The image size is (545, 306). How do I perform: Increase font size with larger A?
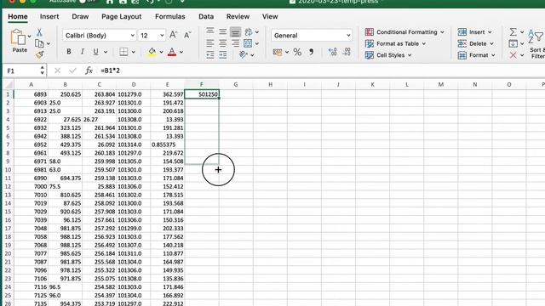tap(173, 35)
